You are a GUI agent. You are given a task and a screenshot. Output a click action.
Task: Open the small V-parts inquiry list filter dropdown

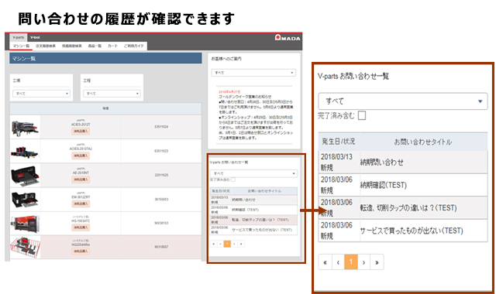[253, 173]
